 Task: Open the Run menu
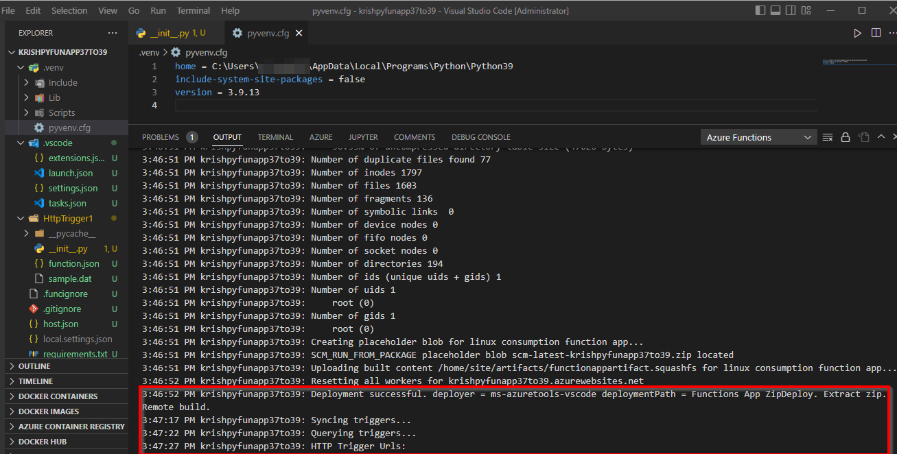159,10
